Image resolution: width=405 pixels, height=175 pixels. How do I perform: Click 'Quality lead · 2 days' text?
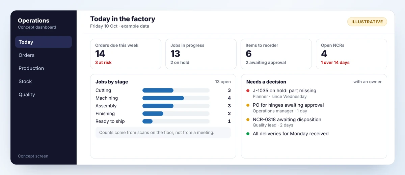click(273, 125)
